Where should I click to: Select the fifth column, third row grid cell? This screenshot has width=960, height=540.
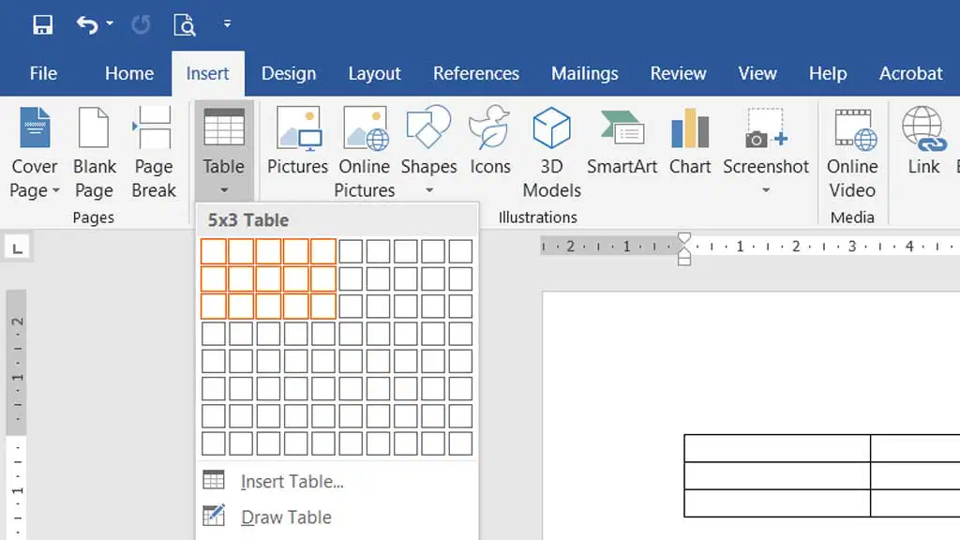323,307
